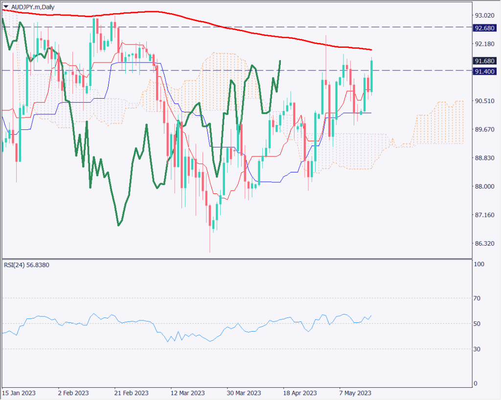Click the 12 Mar 2023 date label
This screenshot has height=400, width=501.
(187, 393)
